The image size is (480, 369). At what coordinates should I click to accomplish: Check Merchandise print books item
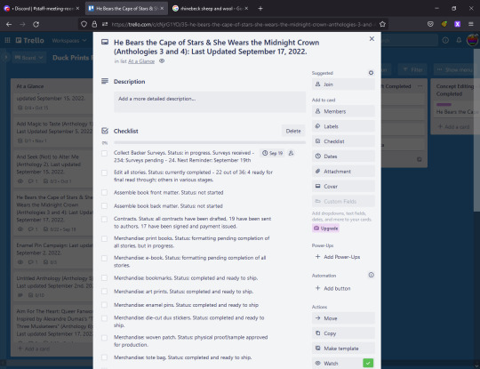104,238
